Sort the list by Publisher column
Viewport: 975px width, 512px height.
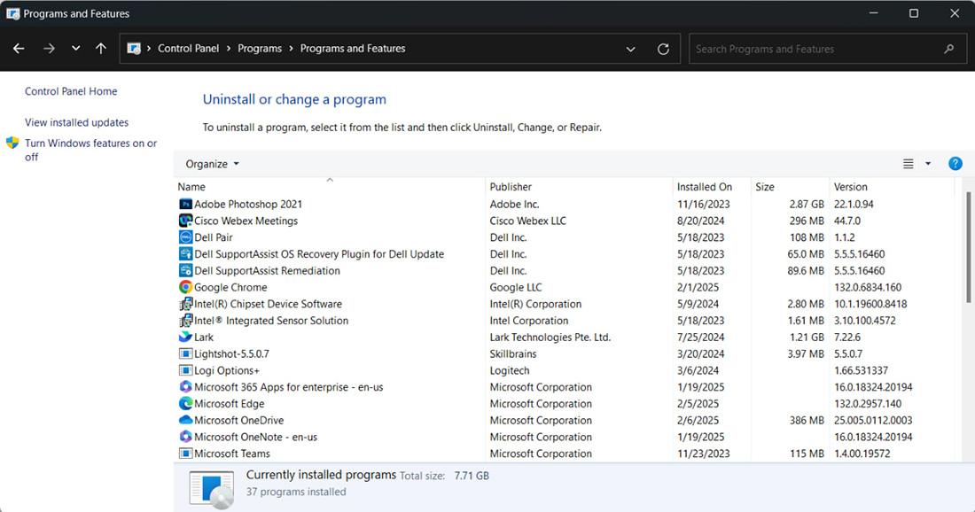(x=511, y=187)
